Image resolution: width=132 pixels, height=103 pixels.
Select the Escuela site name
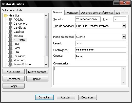tap(18, 36)
